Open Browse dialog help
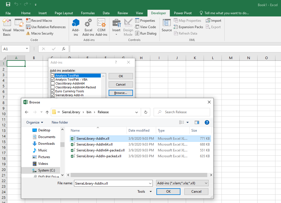Viewport: 281px width, 203px height. pyautogui.click(x=207, y=122)
